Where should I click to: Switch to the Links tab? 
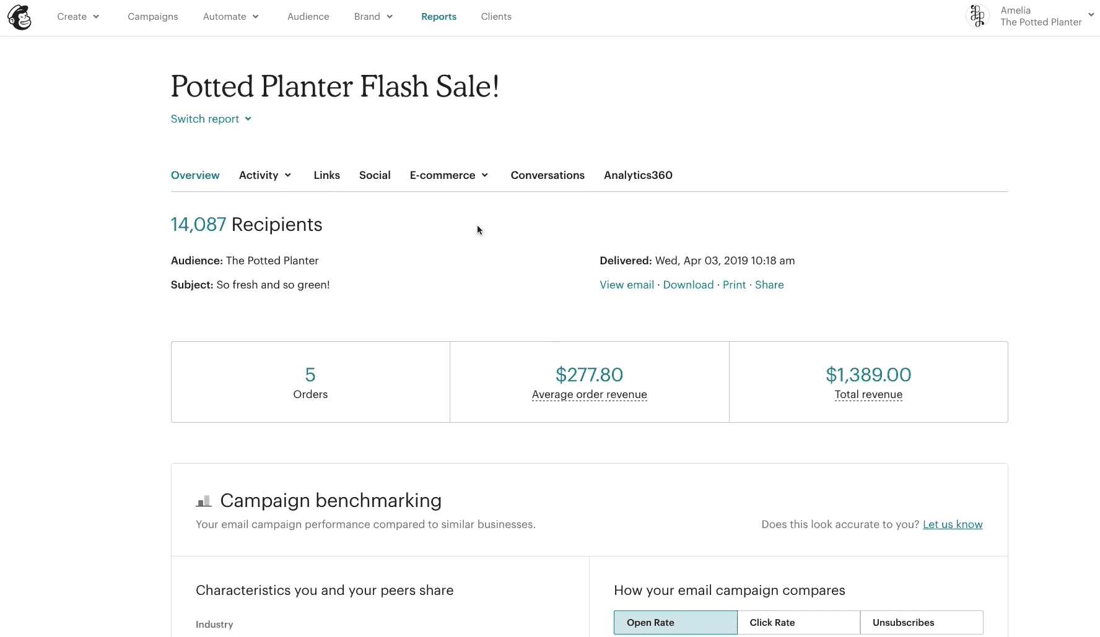pyautogui.click(x=327, y=175)
